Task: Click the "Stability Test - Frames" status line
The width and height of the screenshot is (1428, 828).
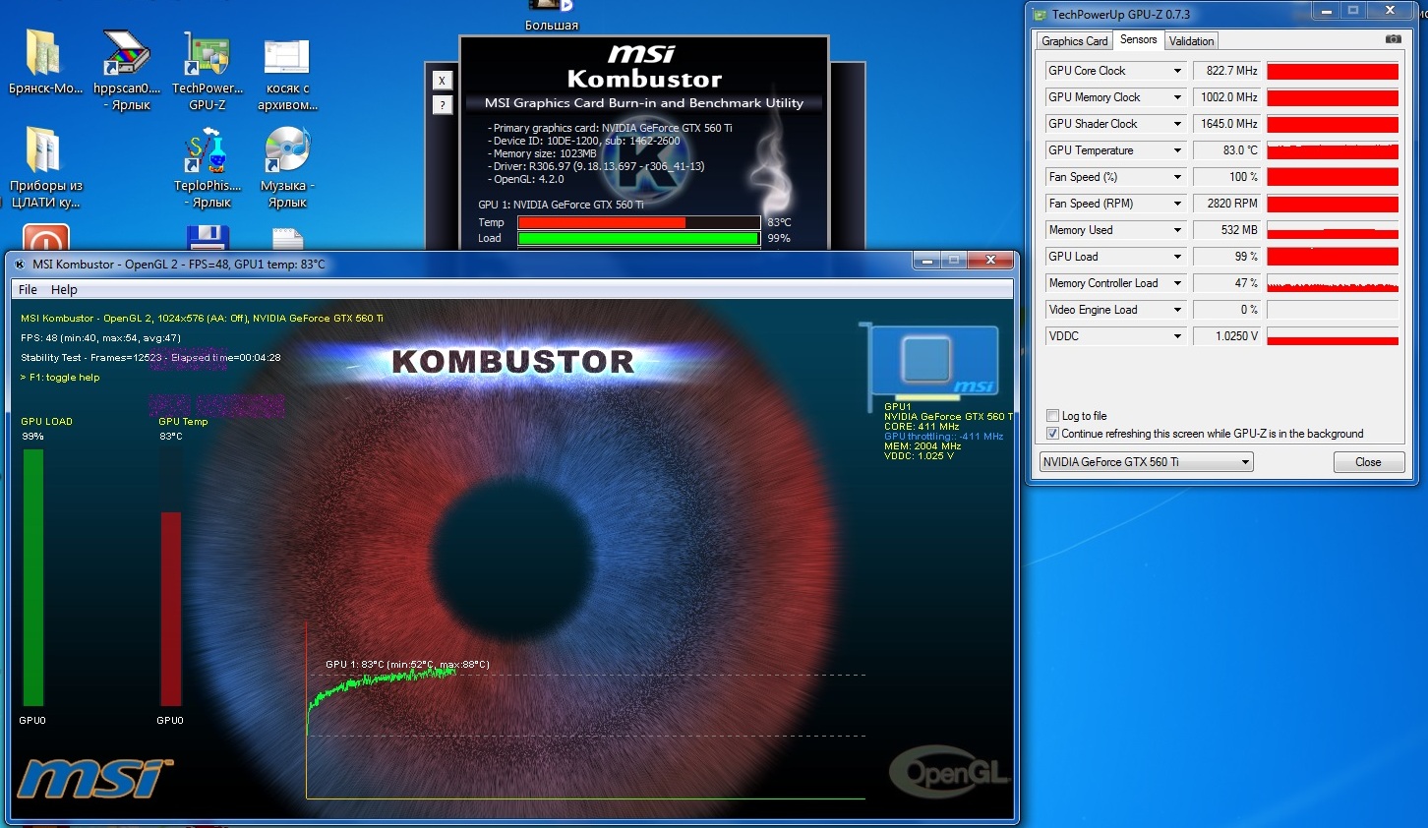Action: tap(150, 358)
